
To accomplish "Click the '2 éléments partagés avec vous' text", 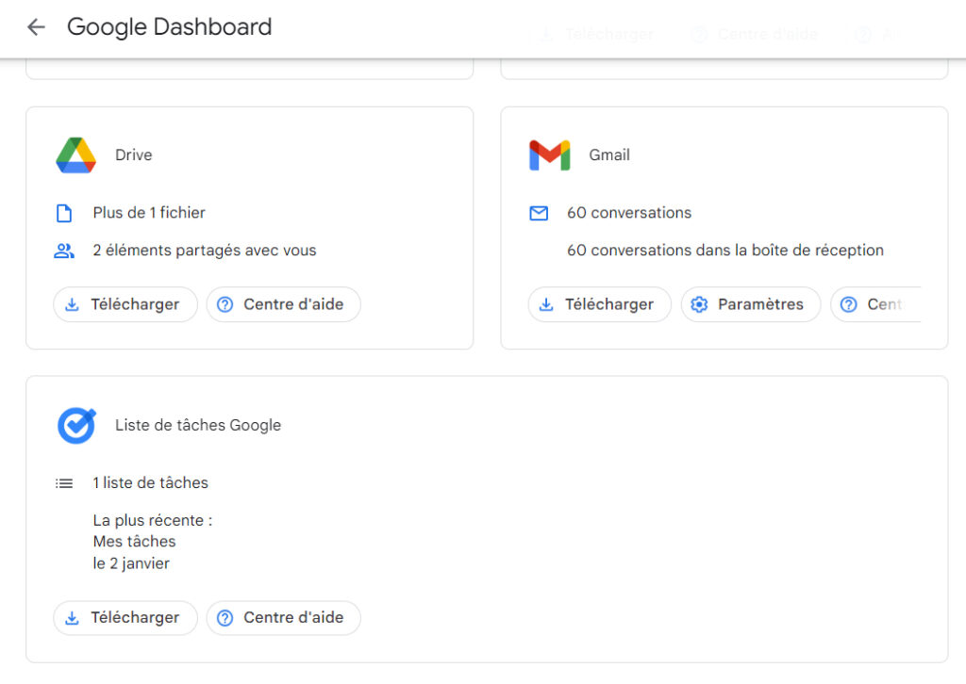I will [204, 251].
